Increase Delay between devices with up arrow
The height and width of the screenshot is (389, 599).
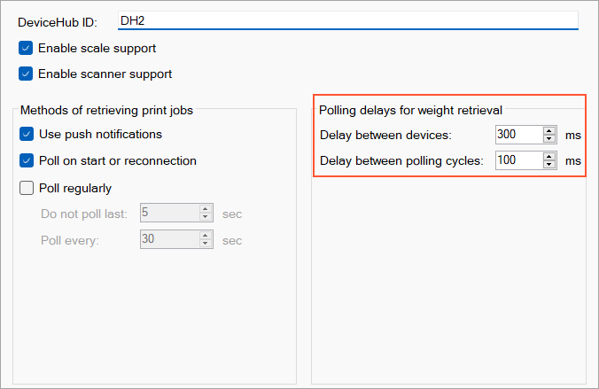(x=549, y=130)
